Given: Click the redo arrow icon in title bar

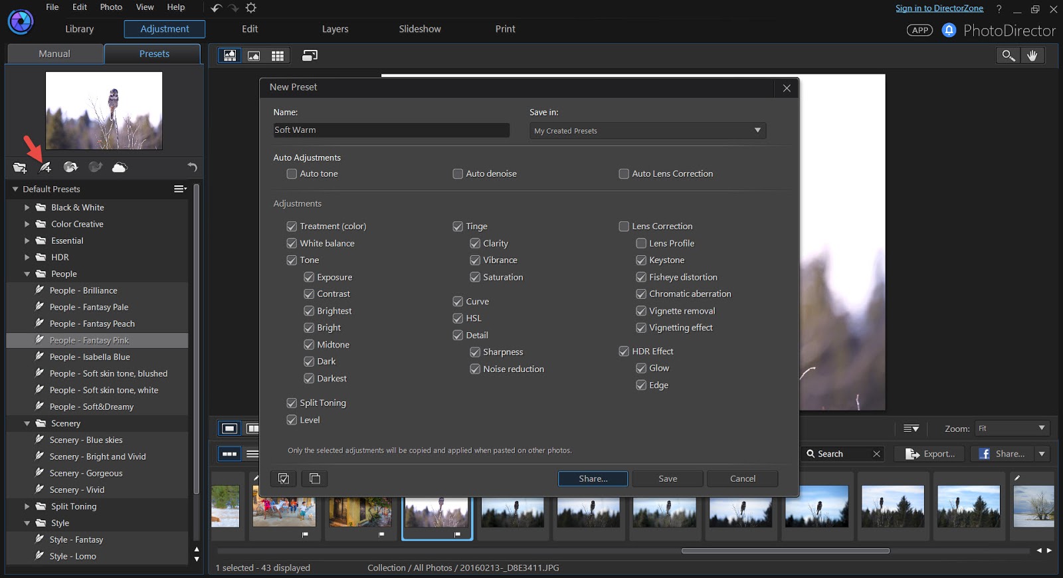Looking at the screenshot, I should point(233,8).
